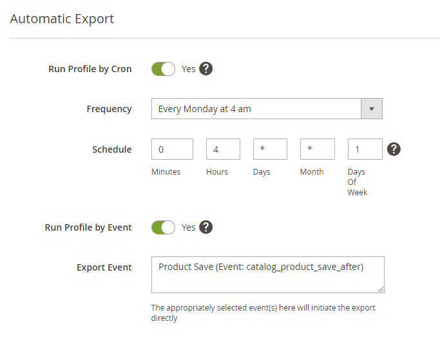Select the Days schedule input box
Viewport: 440px width, 355px height.
(270, 149)
